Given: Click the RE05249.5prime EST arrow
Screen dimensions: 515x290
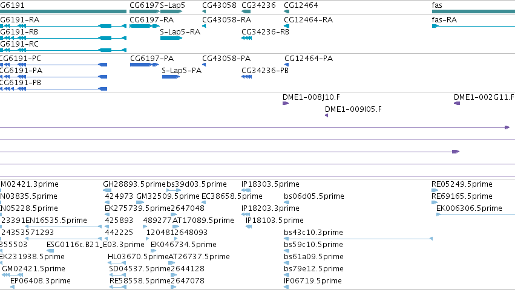Looking at the screenshot, I should click(x=435, y=190).
